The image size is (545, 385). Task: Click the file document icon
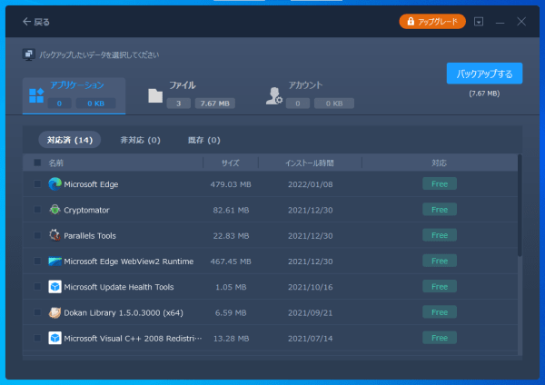pyautogui.click(x=155, y=95)
